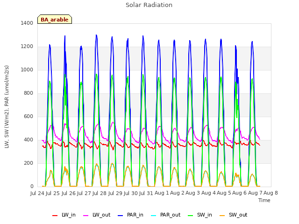Click the Jul 27 x-axis tick label
This screenshot has height=224, width=299.
pos(84,193)
